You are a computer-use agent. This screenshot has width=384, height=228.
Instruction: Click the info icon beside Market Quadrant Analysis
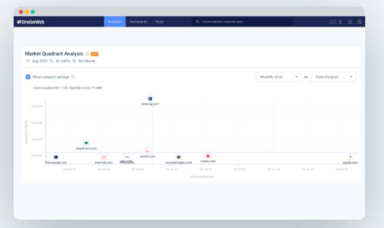coord(87,54)
